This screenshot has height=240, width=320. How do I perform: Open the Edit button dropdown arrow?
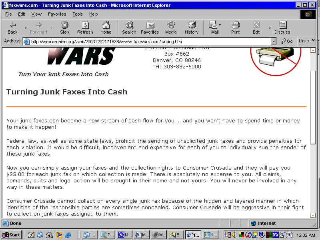coord(270,28)
